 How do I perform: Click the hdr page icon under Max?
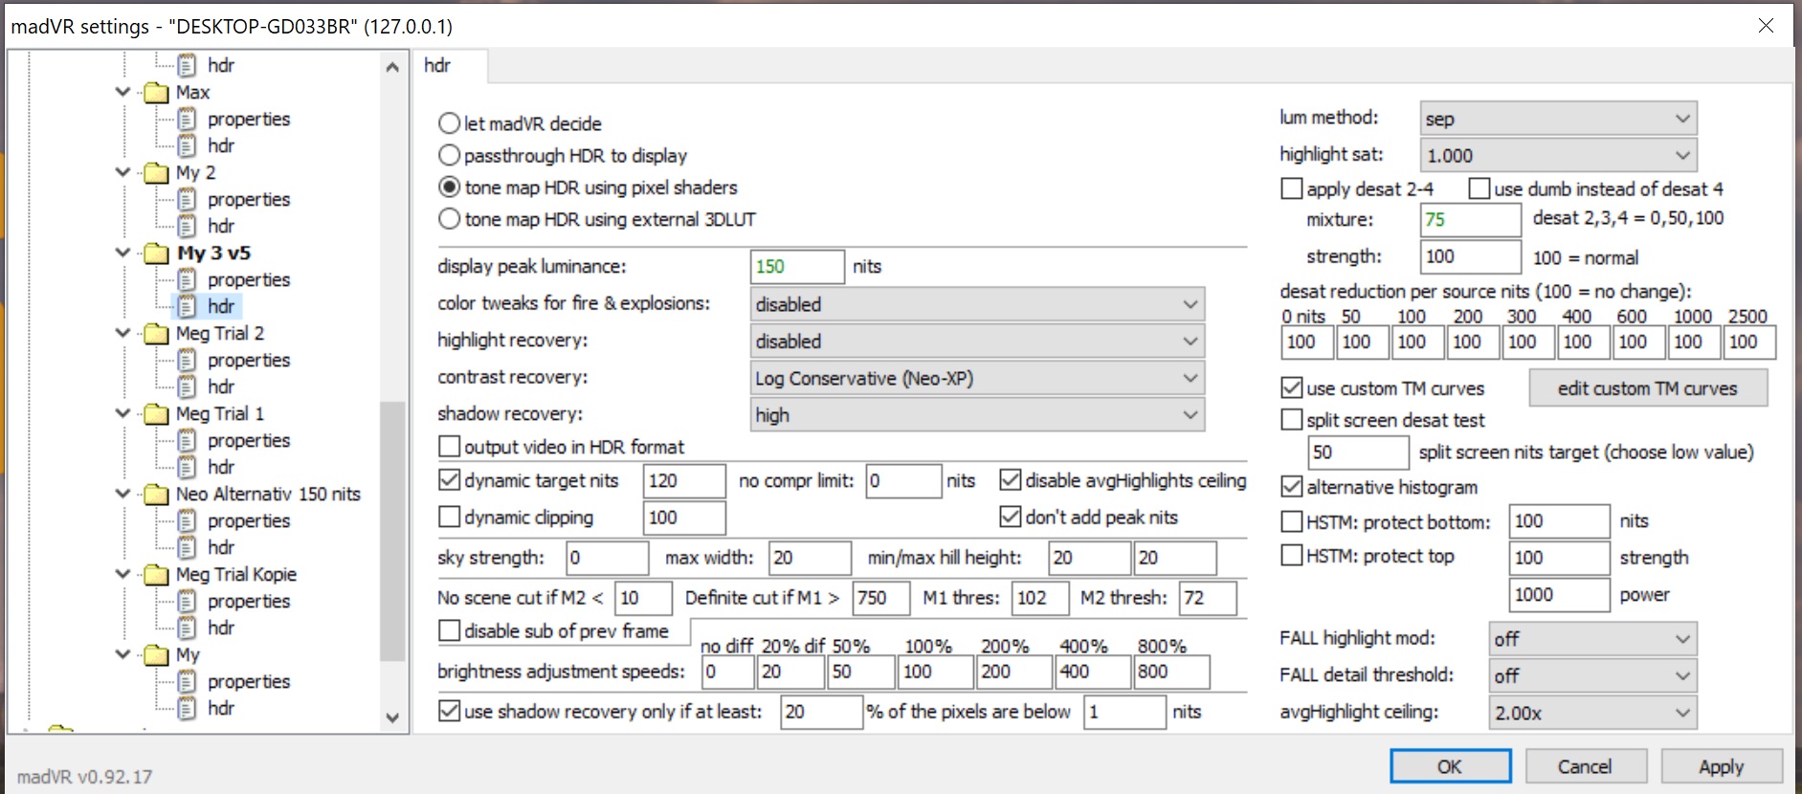coord(188,146)
